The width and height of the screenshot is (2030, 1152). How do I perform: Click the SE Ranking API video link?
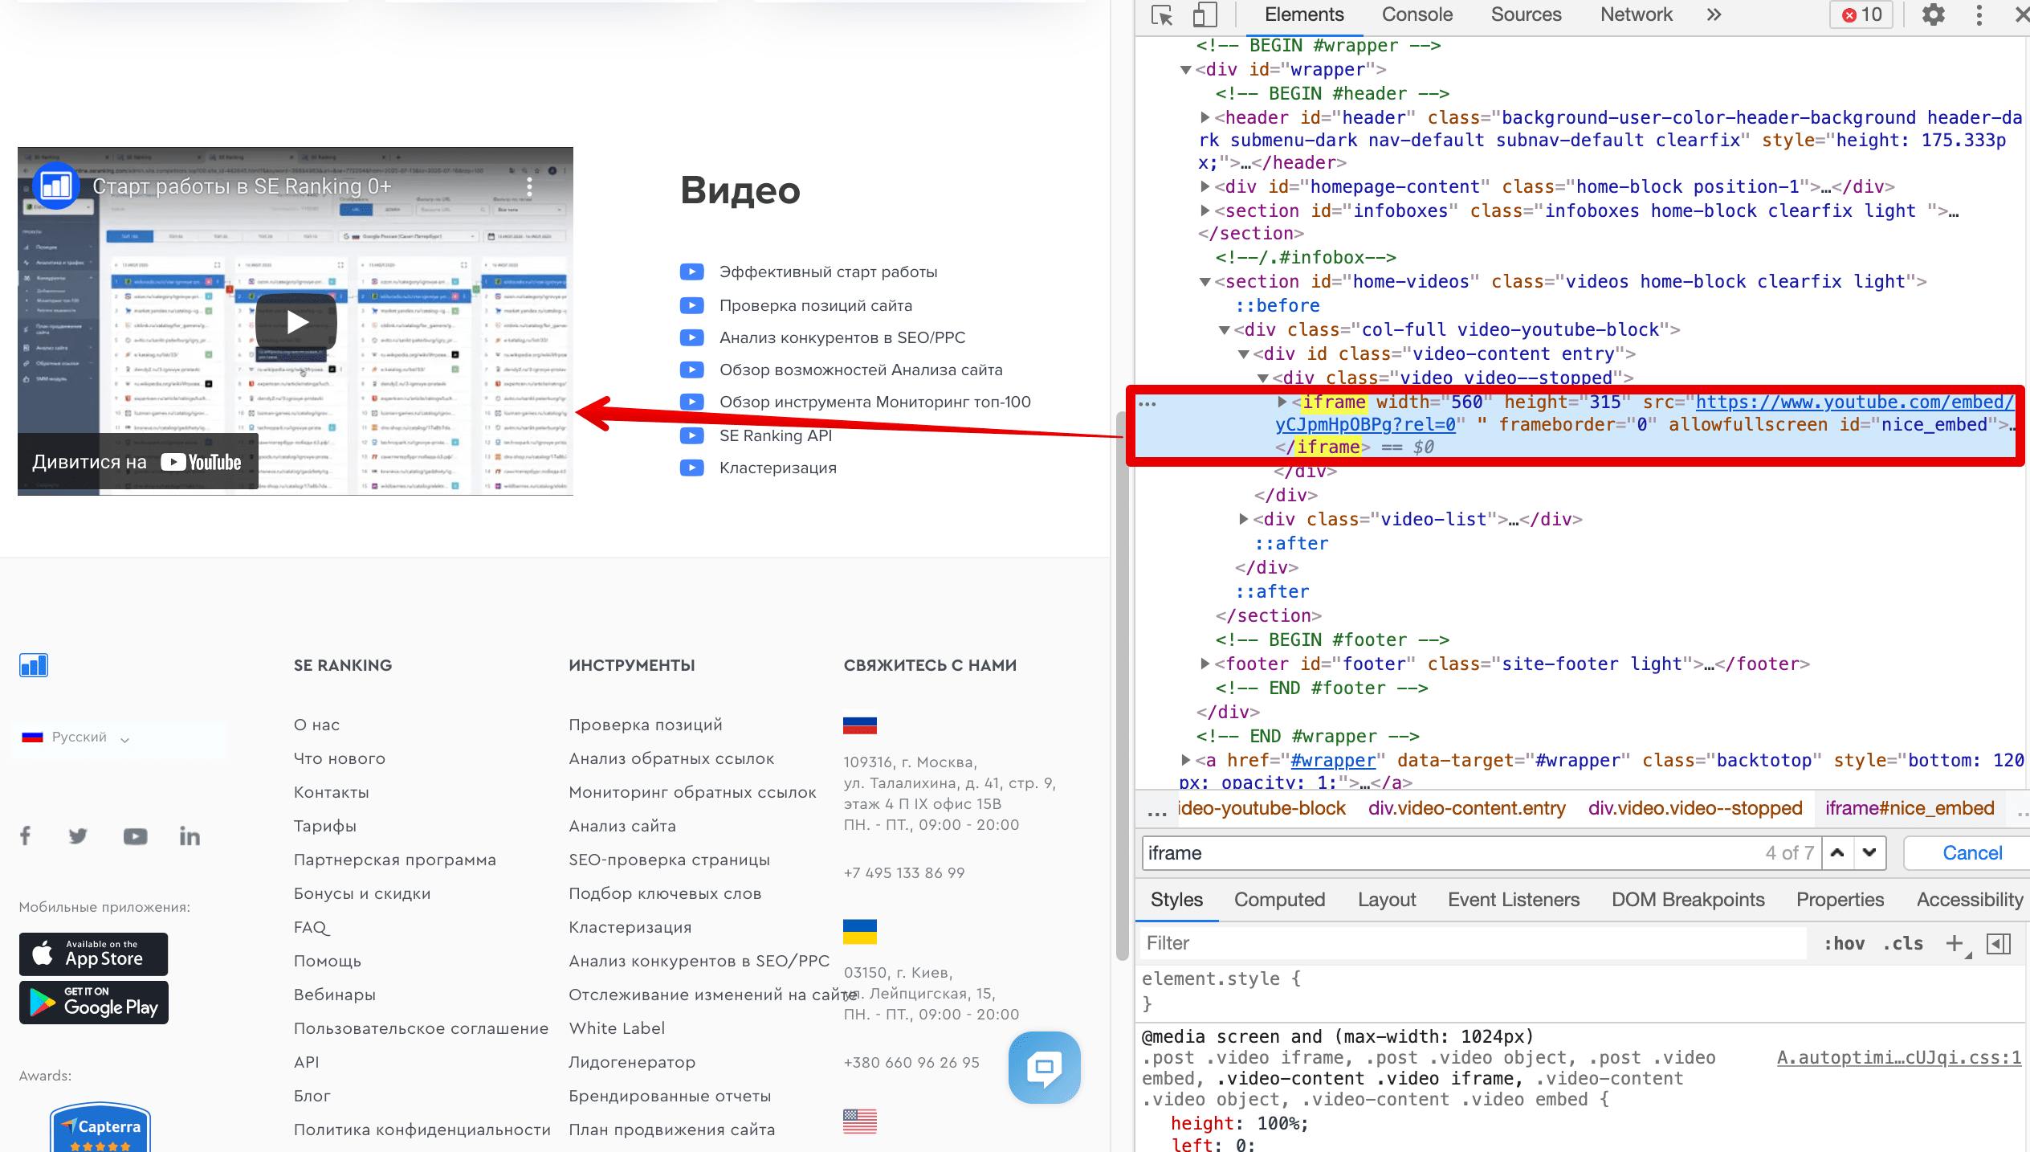tap(775, 435)
